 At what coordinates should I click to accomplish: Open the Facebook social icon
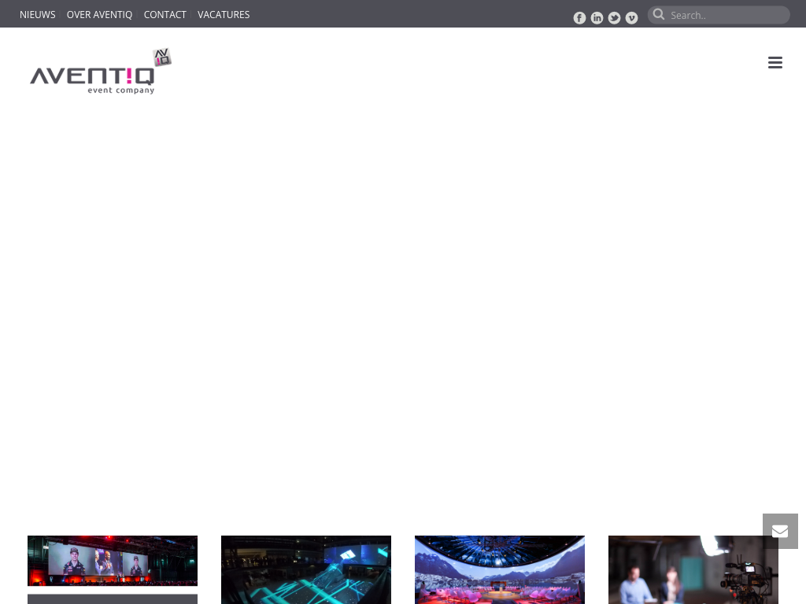tap(579, 18)
